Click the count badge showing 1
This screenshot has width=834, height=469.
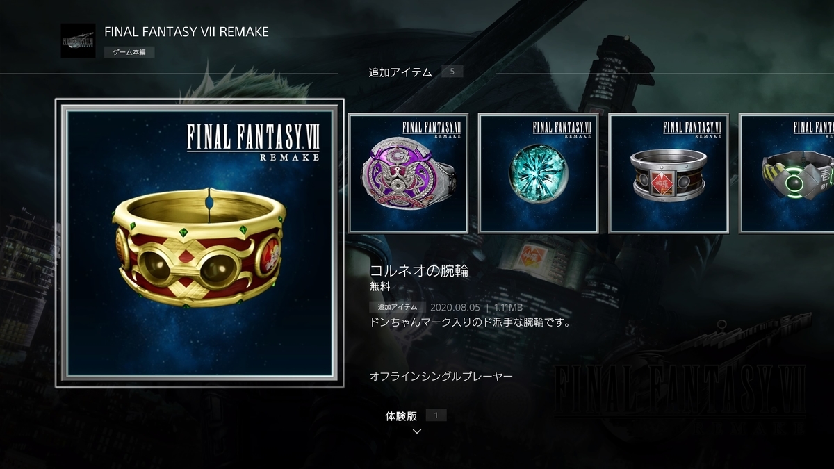pyautogui.click(x=436, y=415)
